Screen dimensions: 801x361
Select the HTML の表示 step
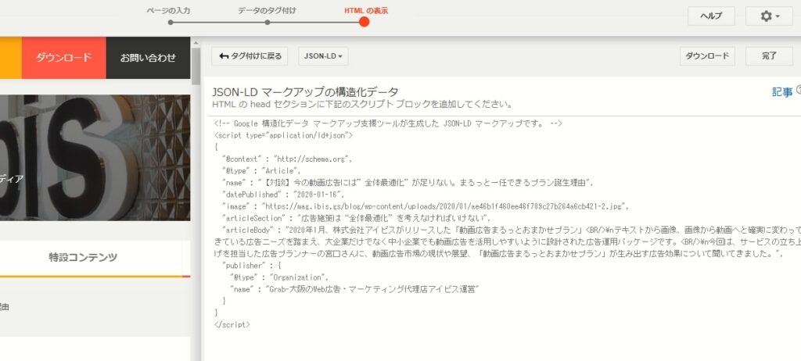click(x=366, y=10)
